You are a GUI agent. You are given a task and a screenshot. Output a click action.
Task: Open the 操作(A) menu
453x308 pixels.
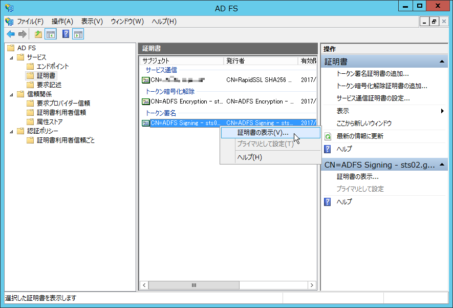(x=62, y=22)
